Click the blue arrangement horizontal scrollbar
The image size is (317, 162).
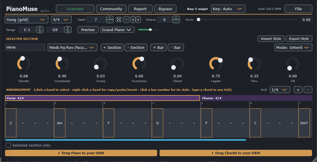pos(125,140)
